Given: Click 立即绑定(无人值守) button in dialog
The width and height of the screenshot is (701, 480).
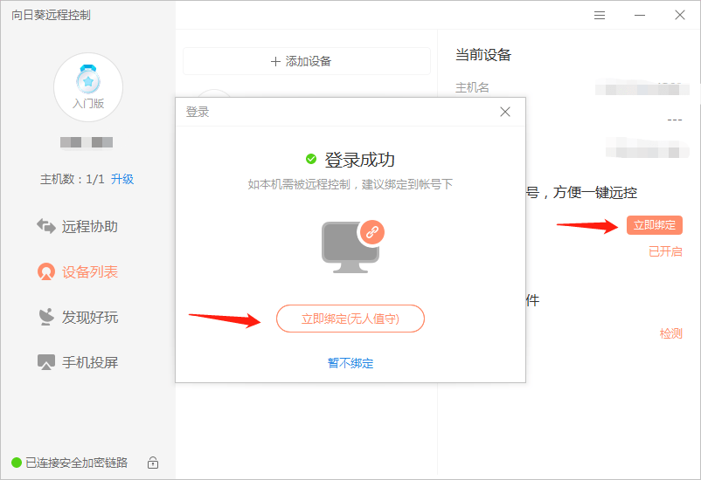Looking at the screenshot, I should (x=350, y=319).
